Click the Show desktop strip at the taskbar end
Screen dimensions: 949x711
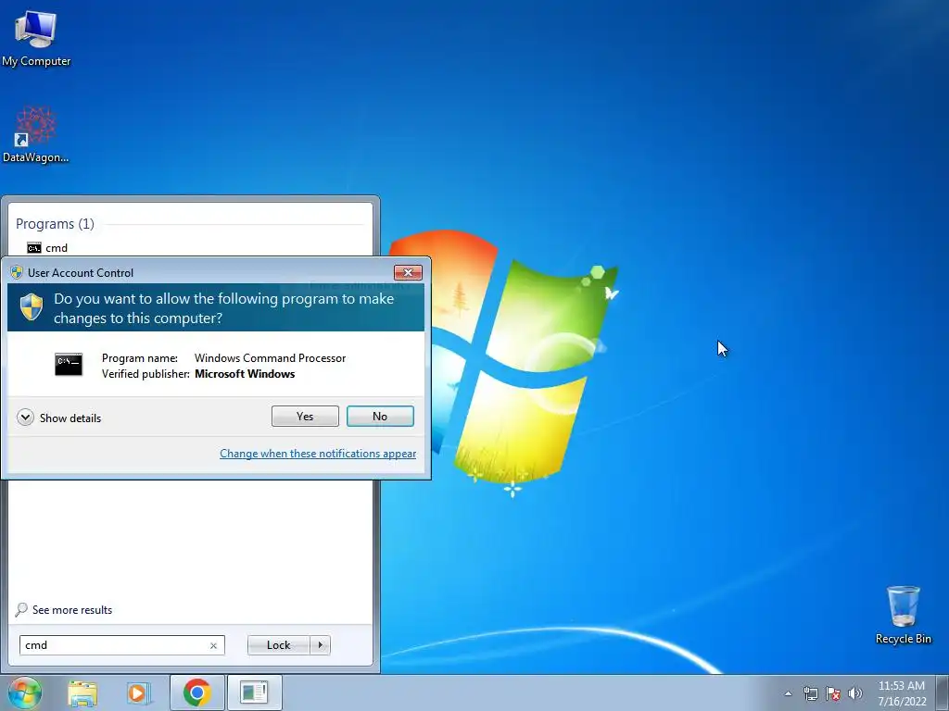pos(943,693)
